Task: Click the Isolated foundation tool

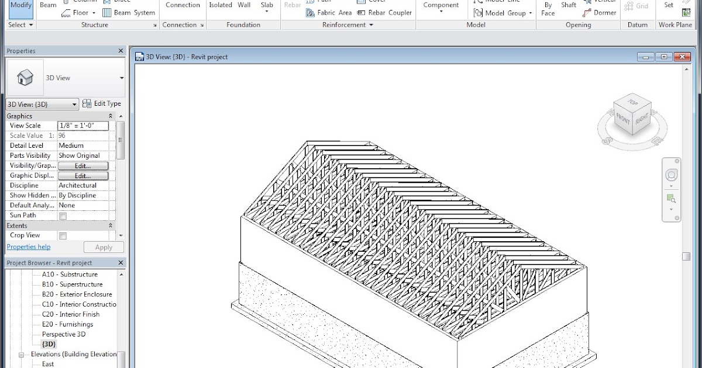Action: click(x=221, y=4)
